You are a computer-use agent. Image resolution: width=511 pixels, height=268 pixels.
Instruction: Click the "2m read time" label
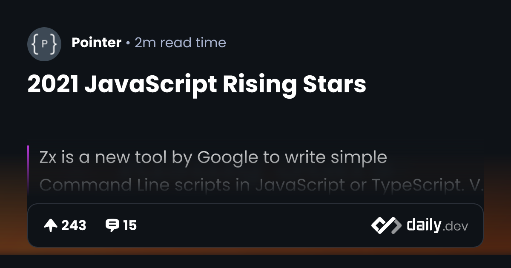[180, 43]
